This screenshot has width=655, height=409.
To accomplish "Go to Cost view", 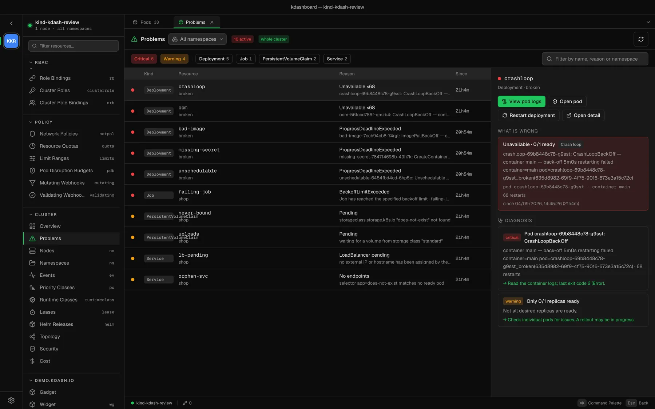I will pos(72,361).
